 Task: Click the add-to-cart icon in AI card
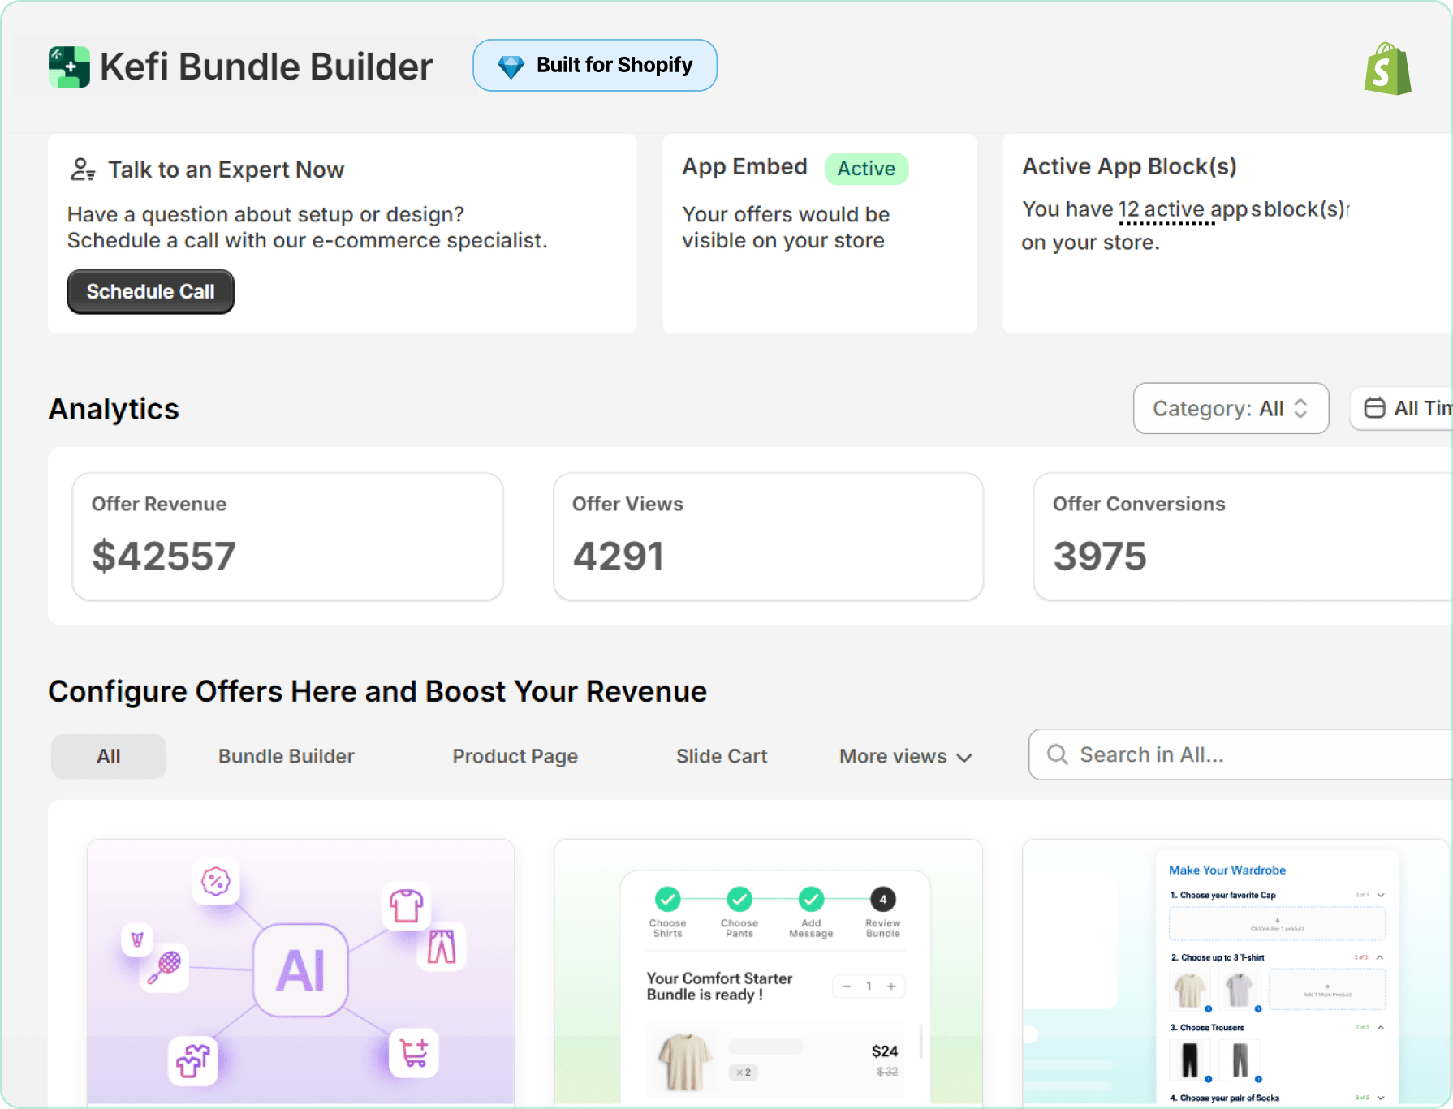414,1053
